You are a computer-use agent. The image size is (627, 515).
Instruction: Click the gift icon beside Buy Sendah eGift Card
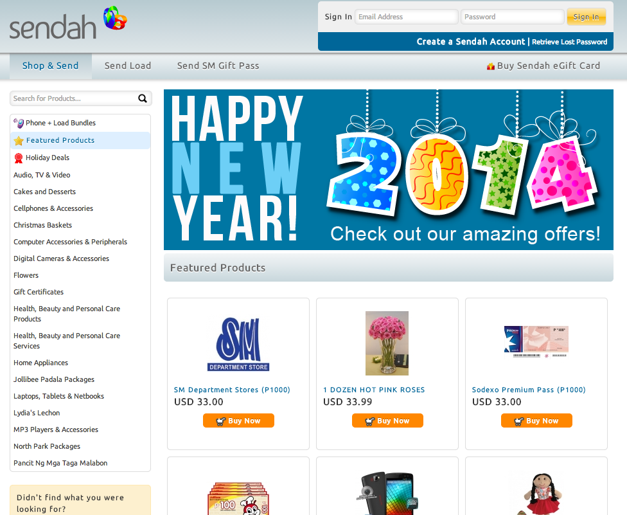pos(491,66)
